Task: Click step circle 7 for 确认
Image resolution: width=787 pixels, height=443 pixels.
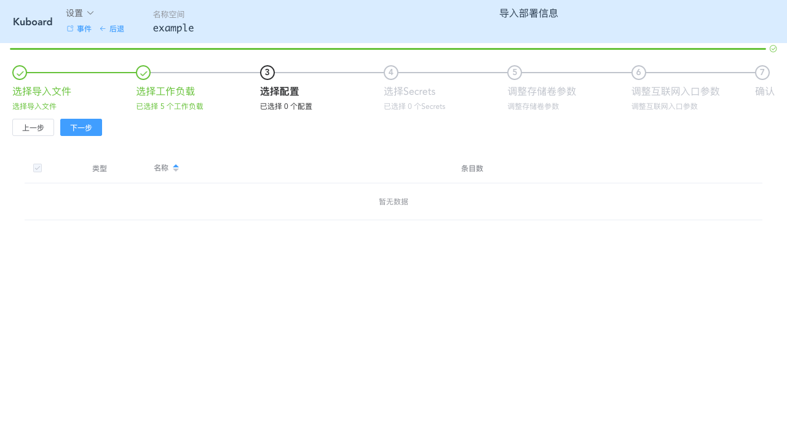Action: click(762, 73)
